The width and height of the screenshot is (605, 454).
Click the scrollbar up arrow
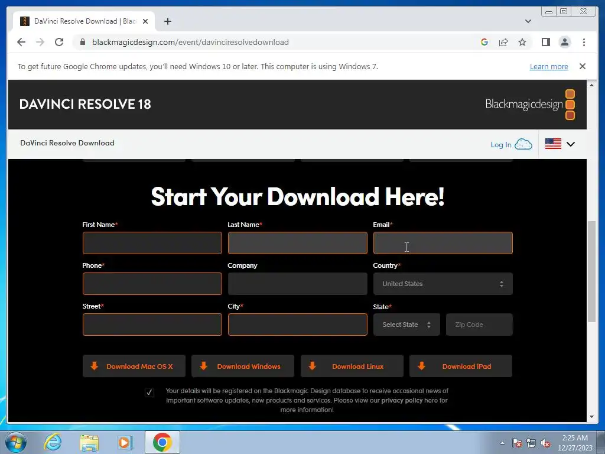(x=591, y=85)
